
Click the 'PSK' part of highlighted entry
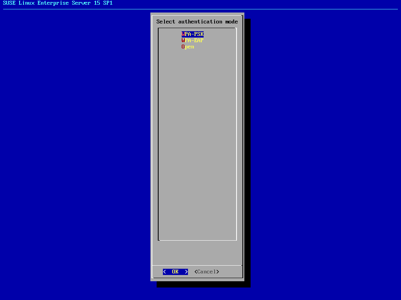[199, 34]
